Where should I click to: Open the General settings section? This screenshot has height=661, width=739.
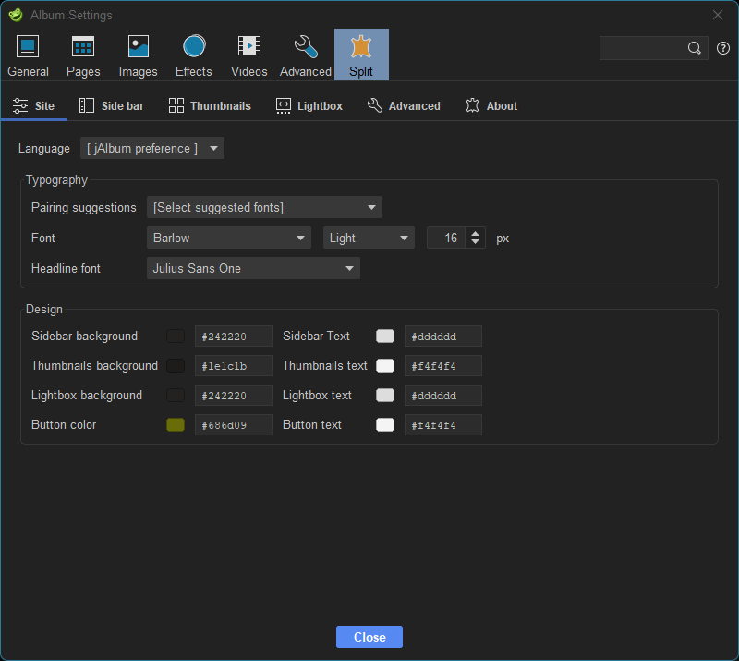point(28,55)
